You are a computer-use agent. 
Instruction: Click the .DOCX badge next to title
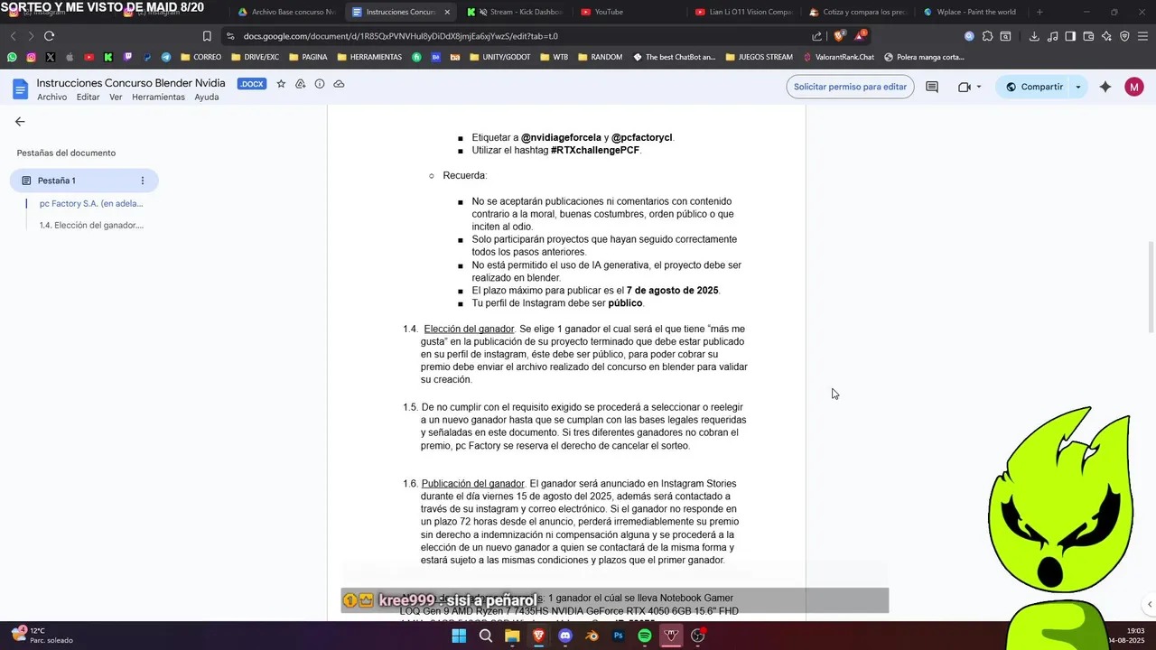coord(251,84)
